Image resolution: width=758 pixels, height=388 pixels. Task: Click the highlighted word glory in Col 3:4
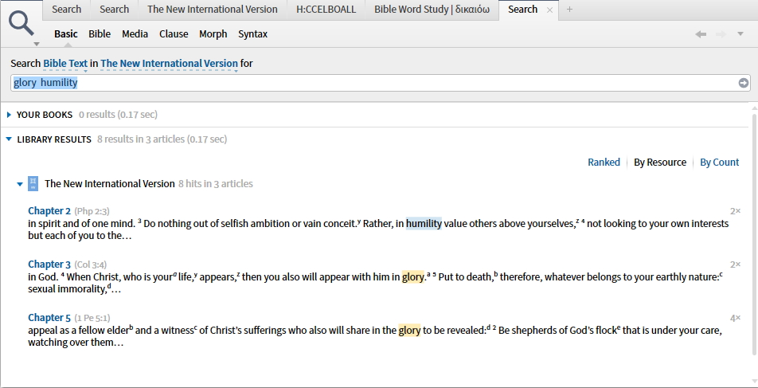412,276
